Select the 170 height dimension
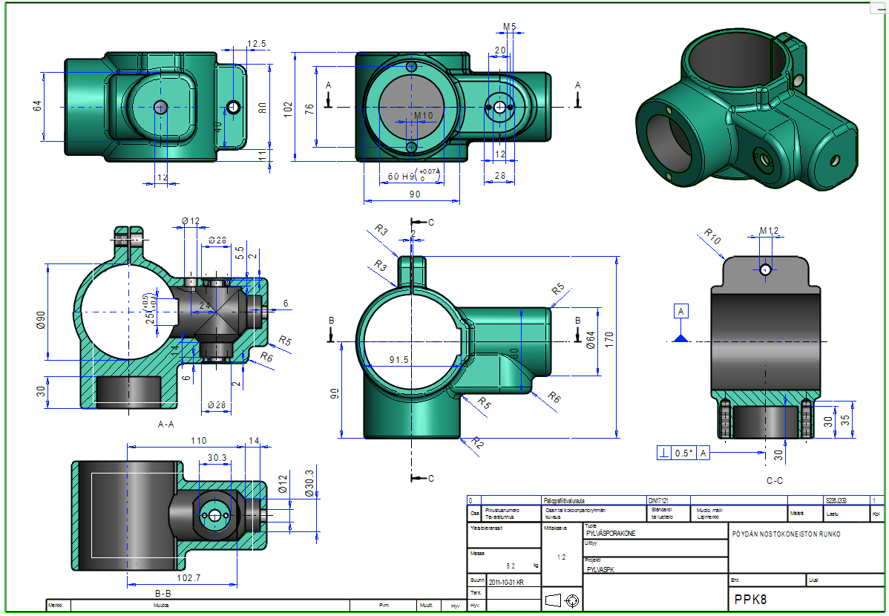 [x=609, y=340]
